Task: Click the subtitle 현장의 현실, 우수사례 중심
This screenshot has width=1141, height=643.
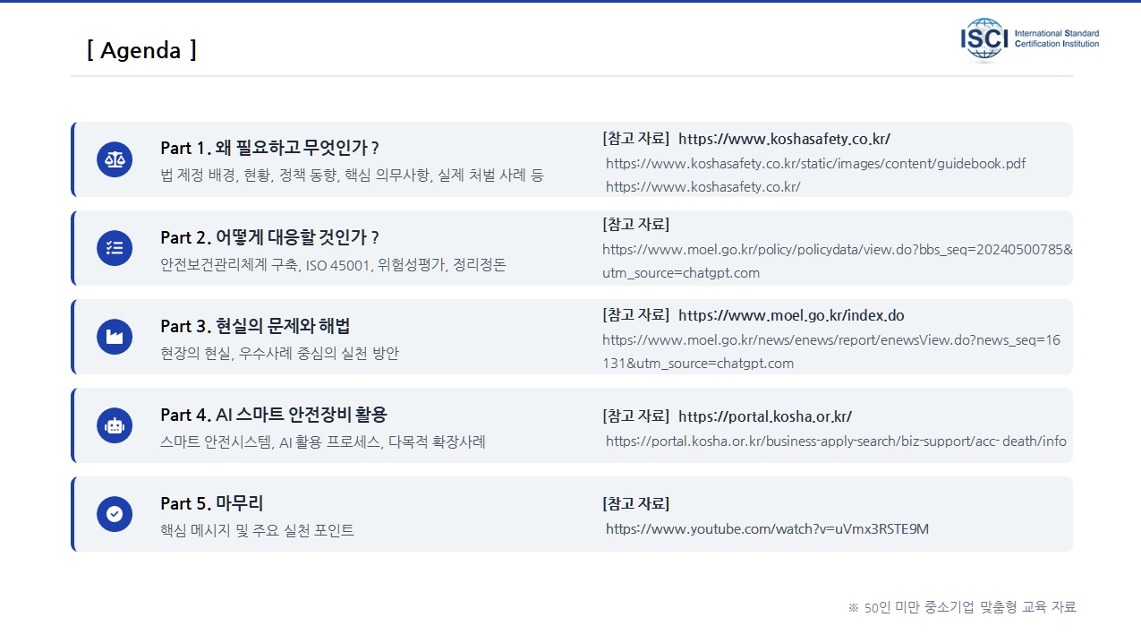Action: point(279,353)
